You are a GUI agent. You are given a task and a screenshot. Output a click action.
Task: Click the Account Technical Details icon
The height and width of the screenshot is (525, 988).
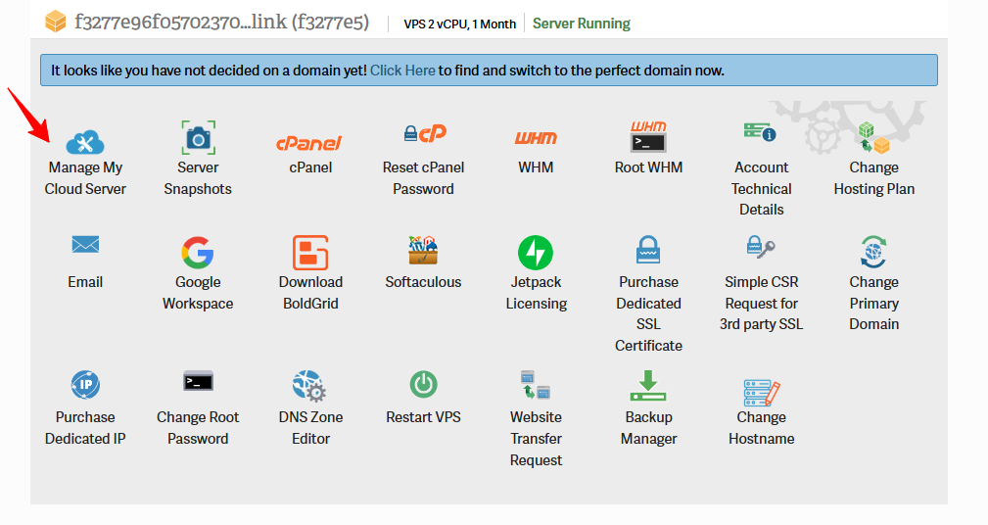pyautogui.click(x=759, y=132)
